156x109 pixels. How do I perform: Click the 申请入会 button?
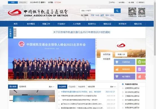(x=121, y=54)
